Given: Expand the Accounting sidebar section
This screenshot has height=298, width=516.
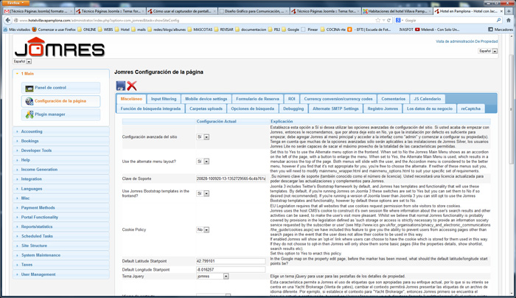Looking at the screenshot, I should click(x=61, y=131).
